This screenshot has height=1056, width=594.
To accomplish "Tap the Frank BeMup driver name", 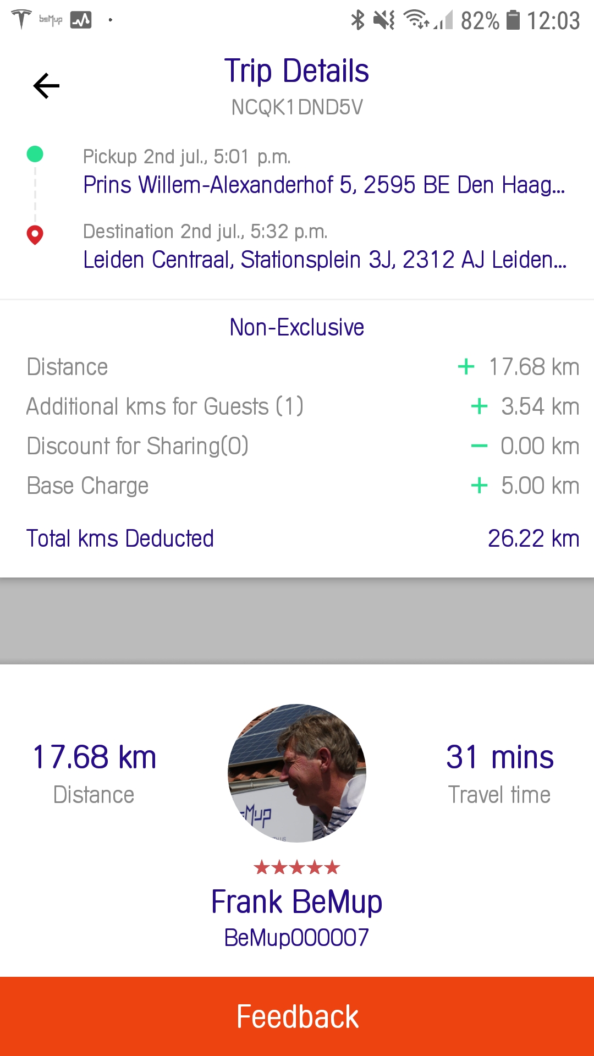I will [297, 902].
